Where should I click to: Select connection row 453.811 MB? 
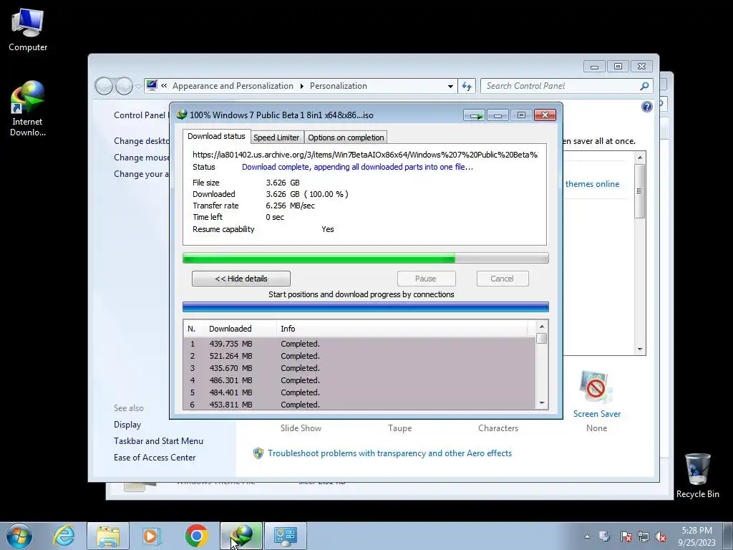359,405
